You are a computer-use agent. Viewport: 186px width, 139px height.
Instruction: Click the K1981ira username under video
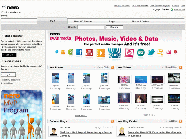click(124, 85)
